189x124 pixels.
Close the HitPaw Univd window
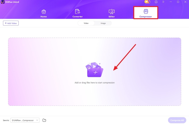(x=185, y=2)
